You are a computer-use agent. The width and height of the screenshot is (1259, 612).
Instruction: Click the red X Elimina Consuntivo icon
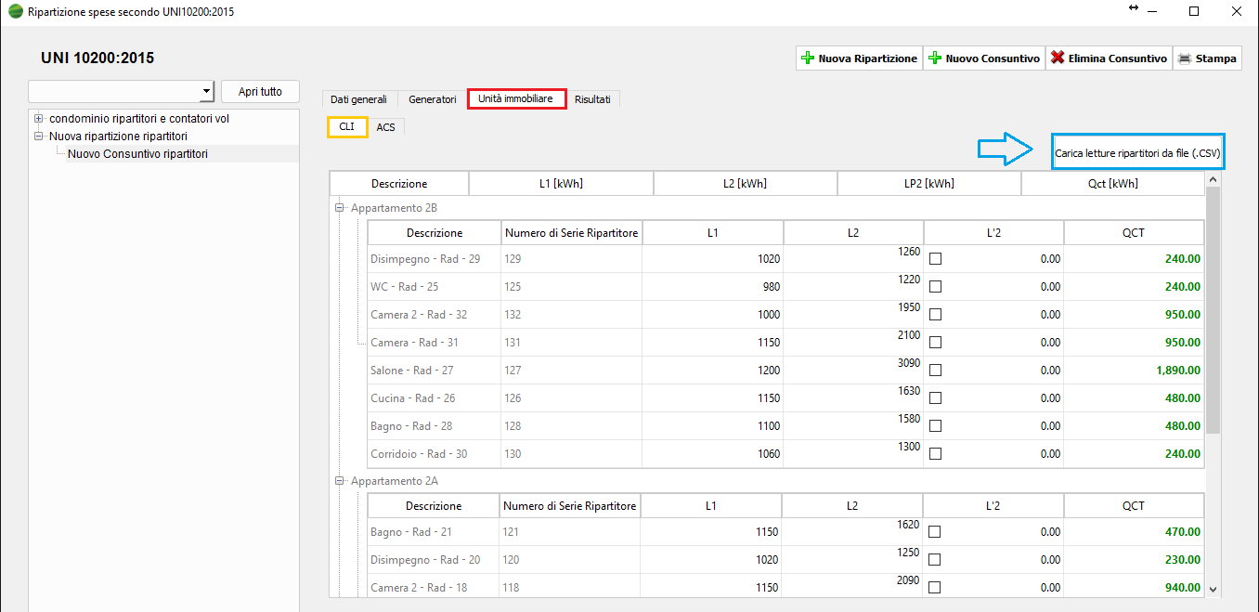coord(1058,59)
